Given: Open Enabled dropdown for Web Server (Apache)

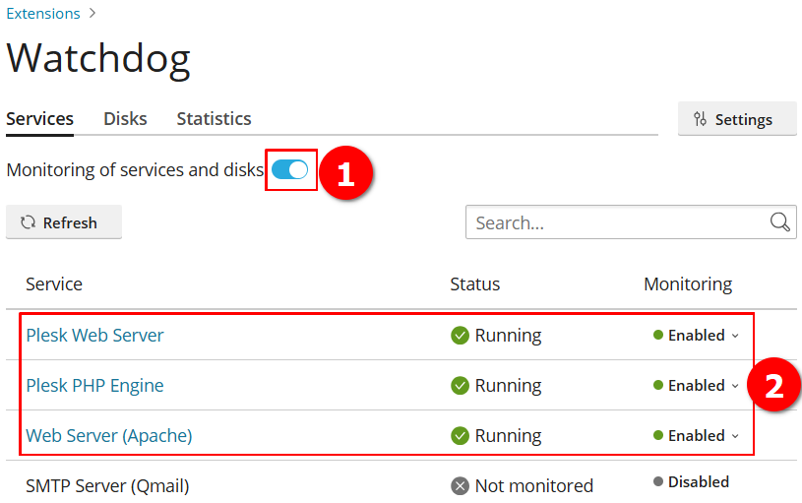Looking at the screenshot, I should pos(696,435).
